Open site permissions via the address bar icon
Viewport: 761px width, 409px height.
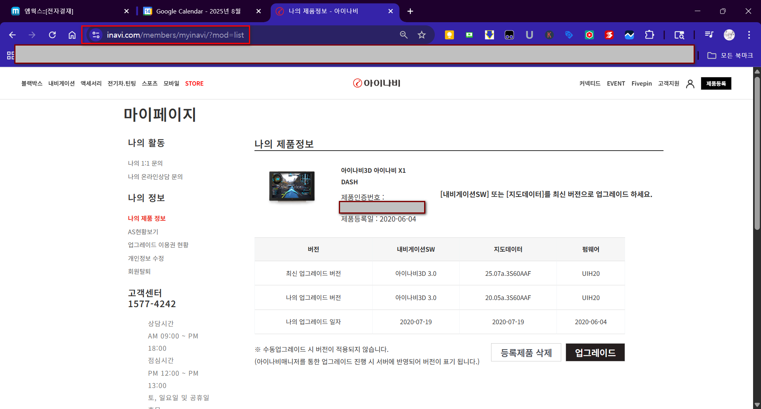(x=96, y=35)
